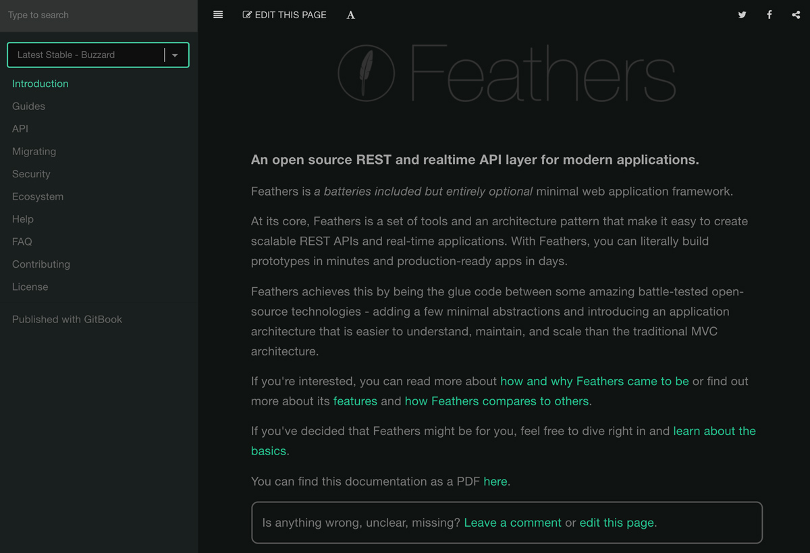The image size is (810, 553).
Task: Share this page on Facebook
Action: (x=769, y=15)
